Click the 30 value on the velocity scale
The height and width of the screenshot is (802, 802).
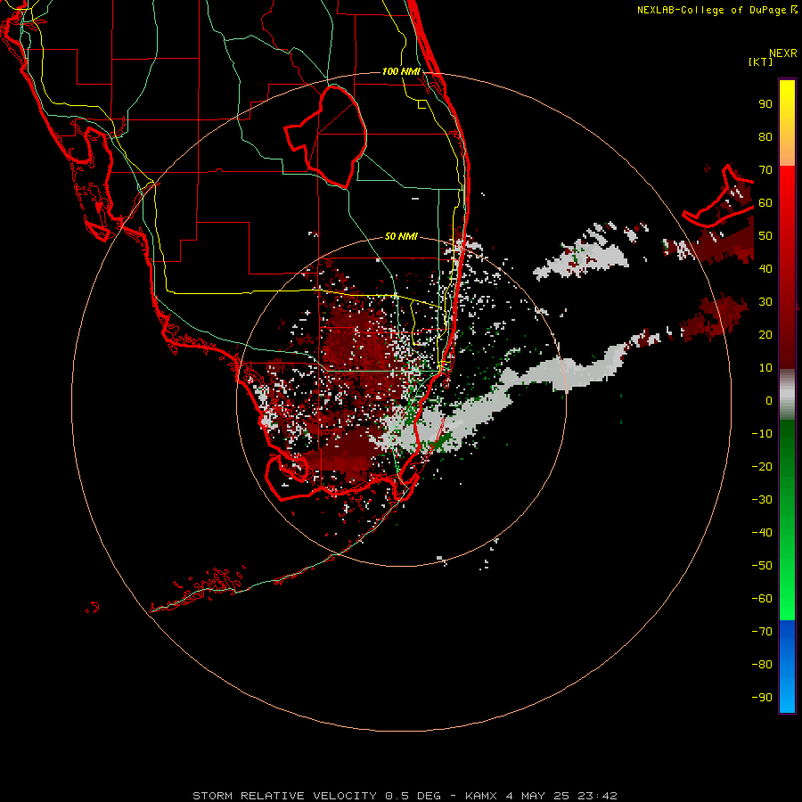pos(765,302)
